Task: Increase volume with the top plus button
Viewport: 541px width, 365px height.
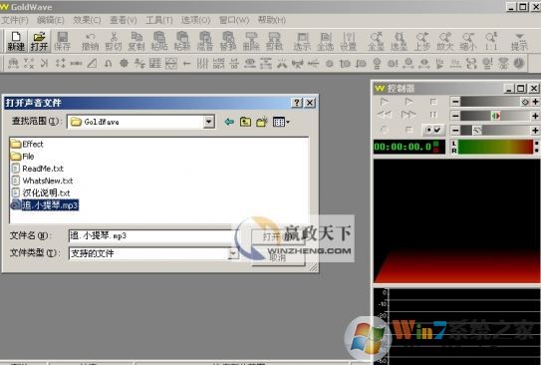Action: click(535, 102)
